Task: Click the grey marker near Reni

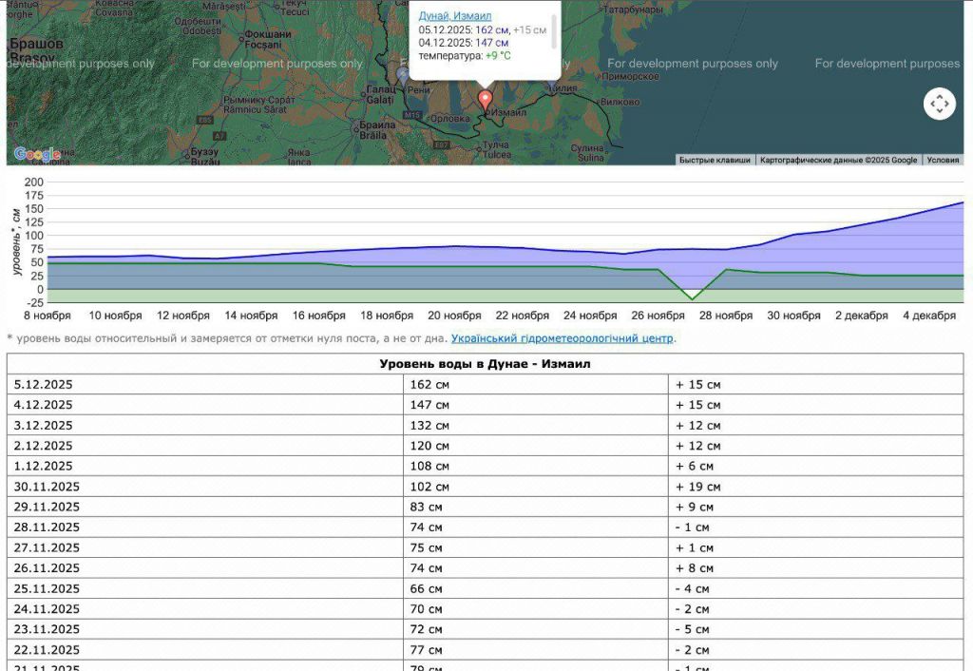Action: (403, 73)
